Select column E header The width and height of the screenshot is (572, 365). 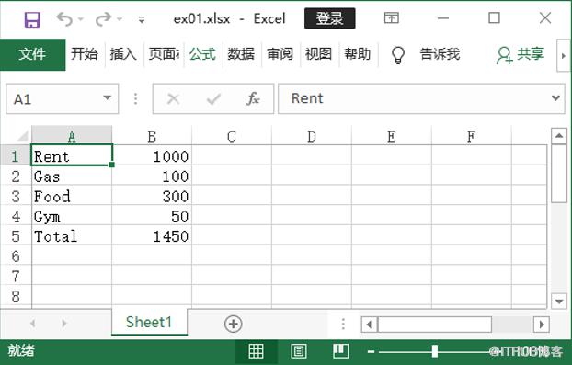click(392, 136)
